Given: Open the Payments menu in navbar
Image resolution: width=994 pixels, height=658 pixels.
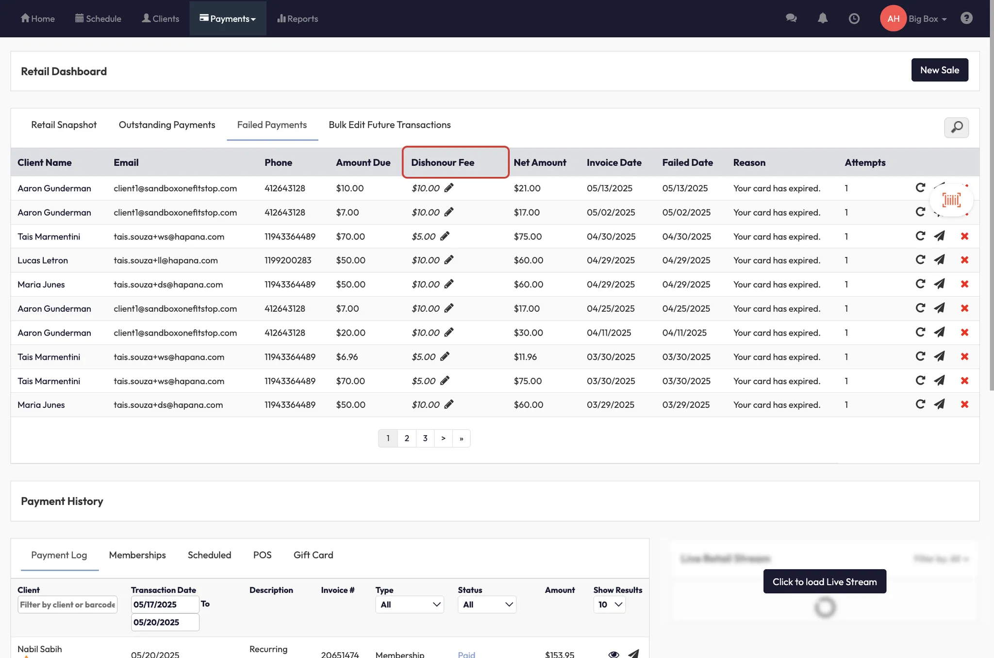Looking at the screenshot, I should (228, 18).
